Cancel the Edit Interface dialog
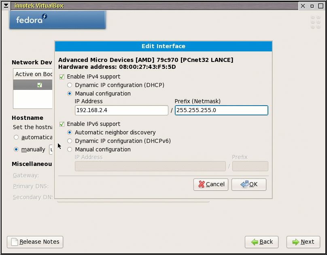 211,184
